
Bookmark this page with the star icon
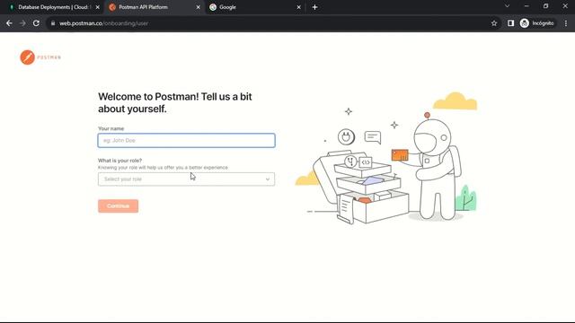(494, 23)
